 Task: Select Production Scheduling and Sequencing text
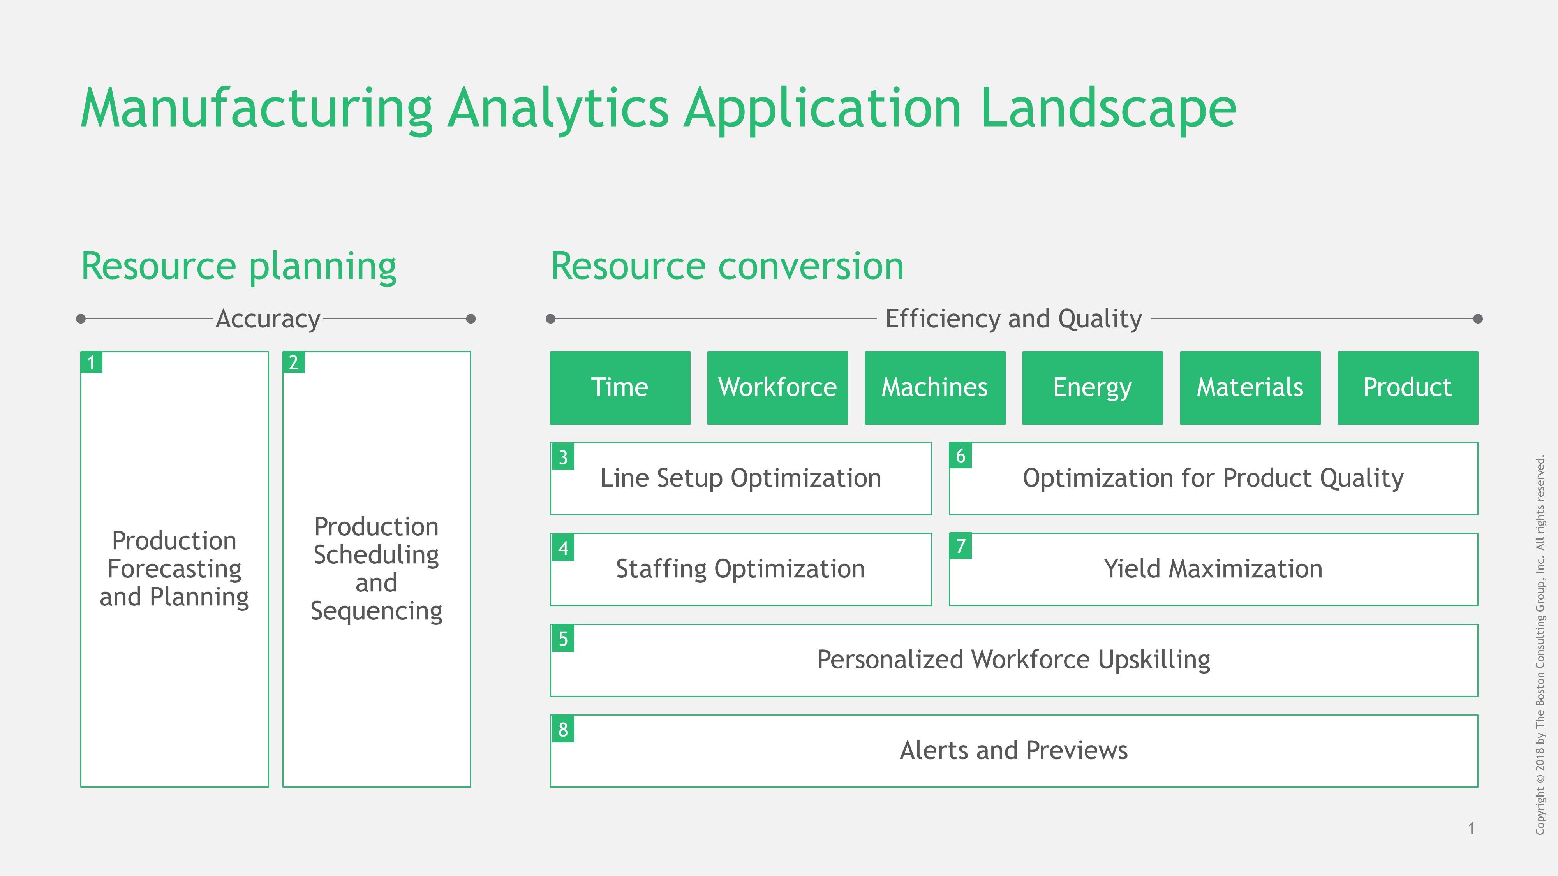(376, 569)
